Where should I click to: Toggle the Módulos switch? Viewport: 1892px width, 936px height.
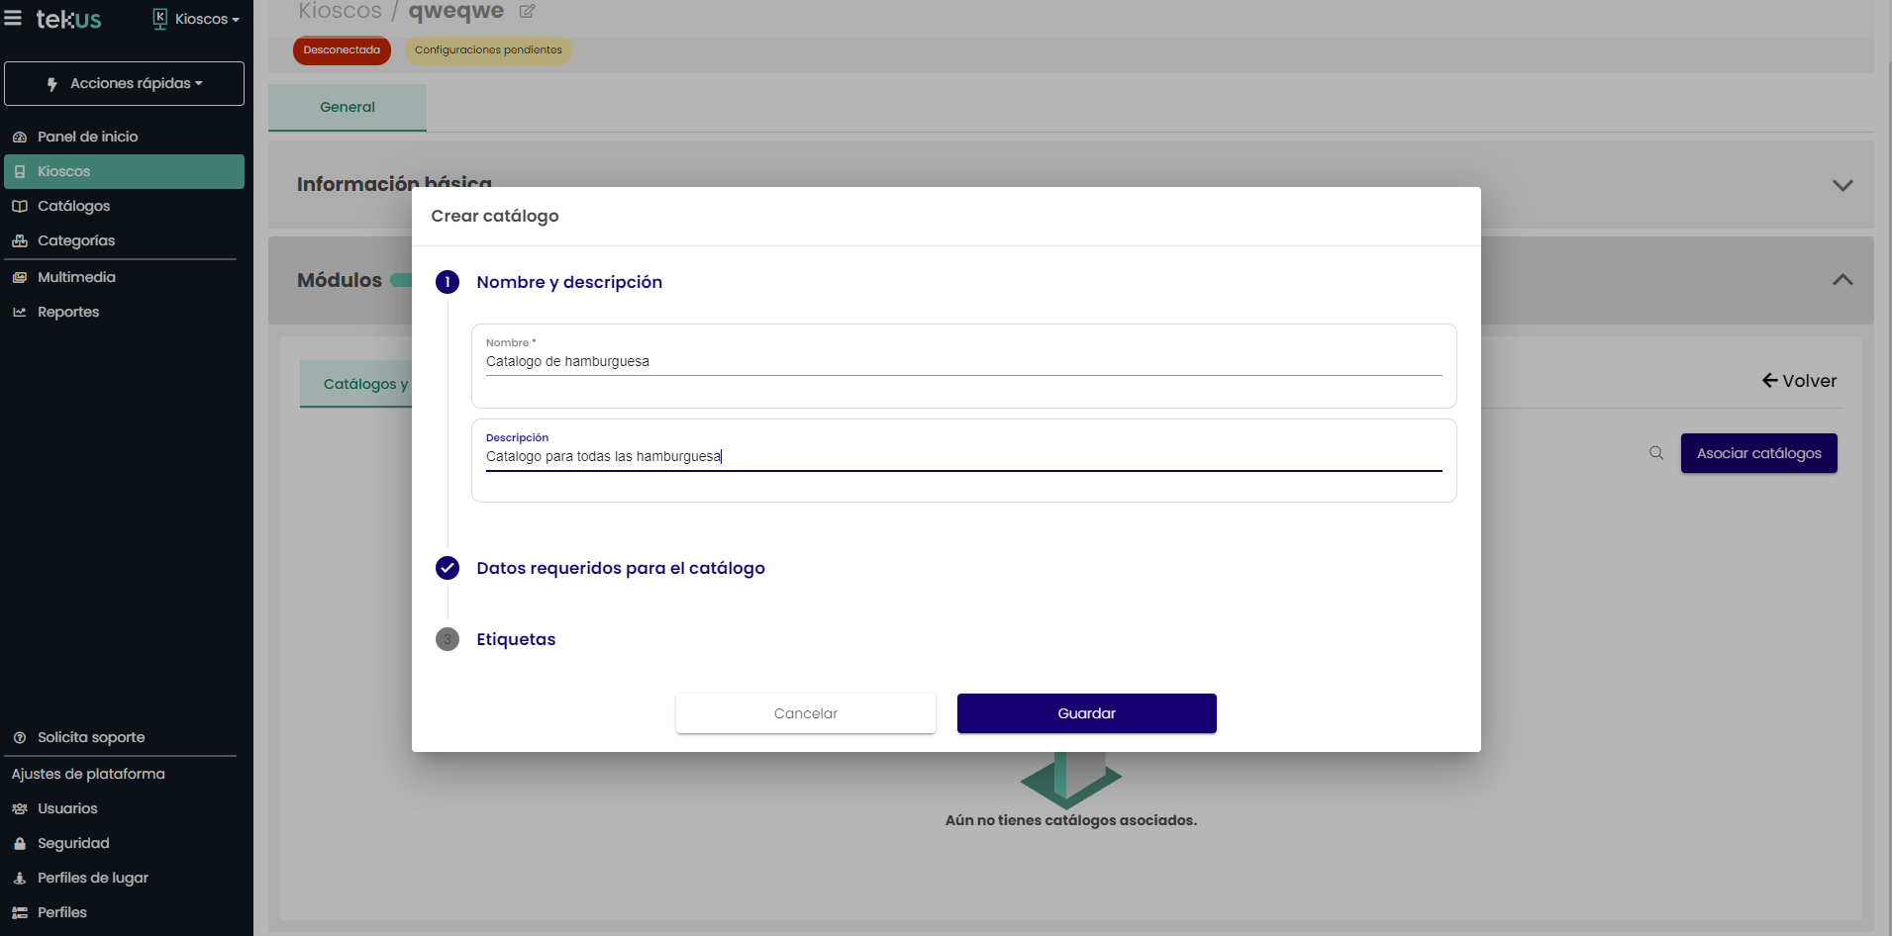point(401,280)
